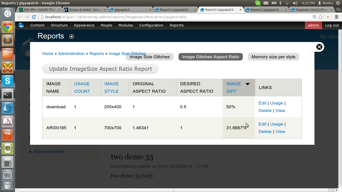Screen dimensions: 342x192
Task: Open the People admin menu
Action: tap(106, 25)
